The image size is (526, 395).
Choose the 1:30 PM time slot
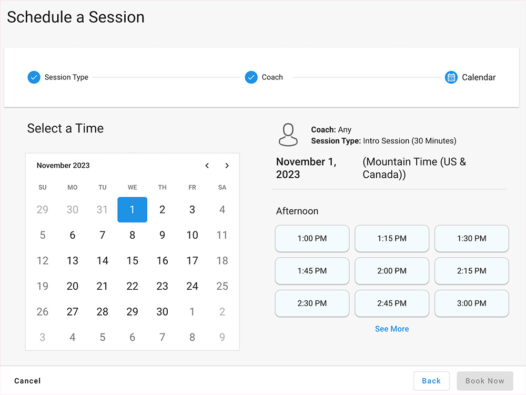472,238
